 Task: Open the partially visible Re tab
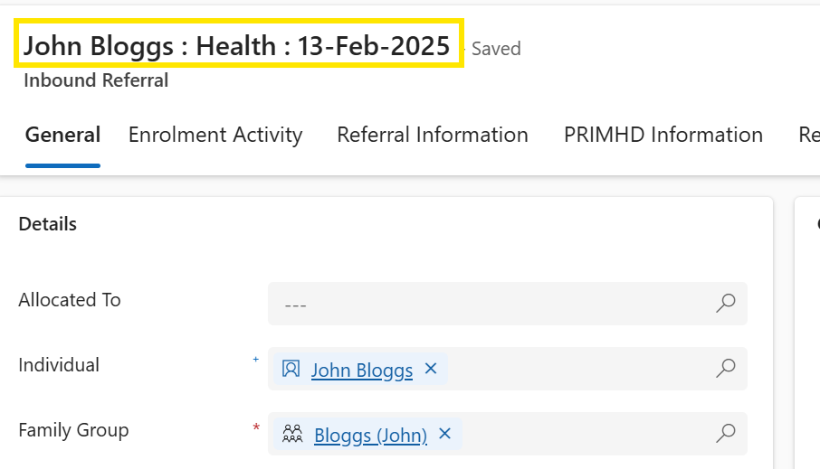click(x=809, y=135)
